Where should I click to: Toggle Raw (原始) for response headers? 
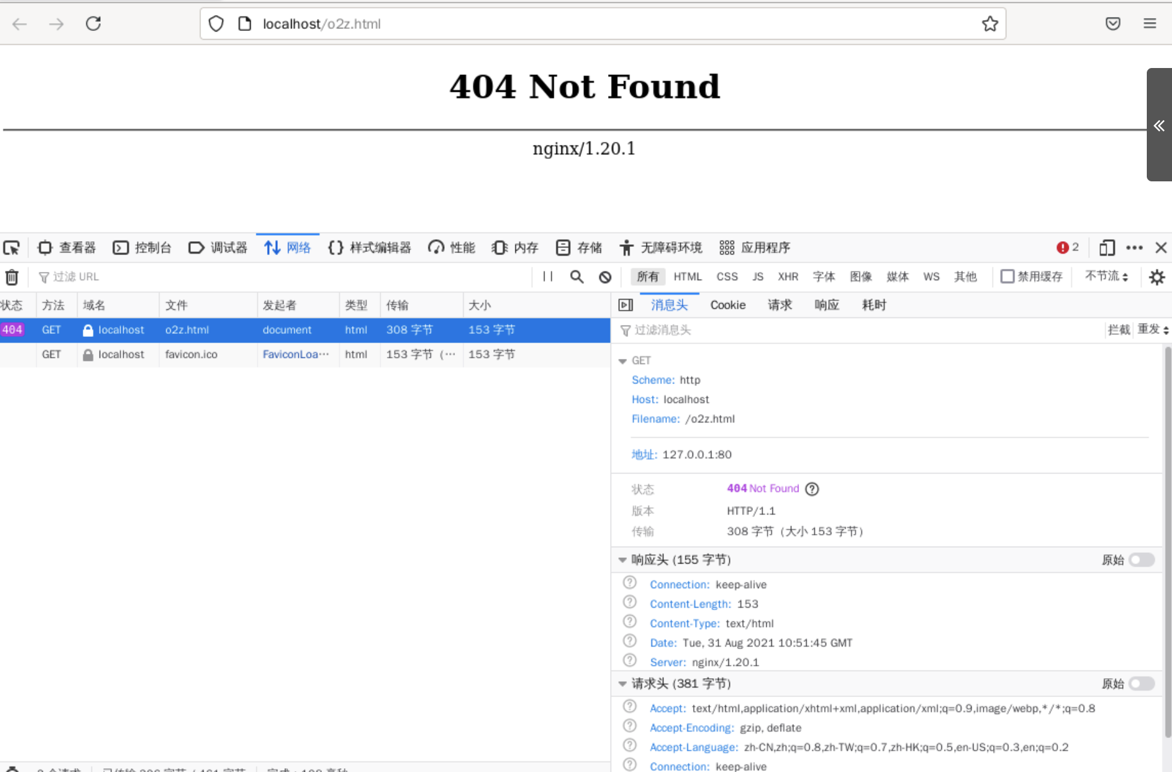1142,560
